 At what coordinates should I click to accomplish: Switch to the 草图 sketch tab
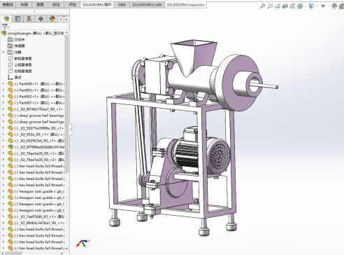click(x=40, y=4)
